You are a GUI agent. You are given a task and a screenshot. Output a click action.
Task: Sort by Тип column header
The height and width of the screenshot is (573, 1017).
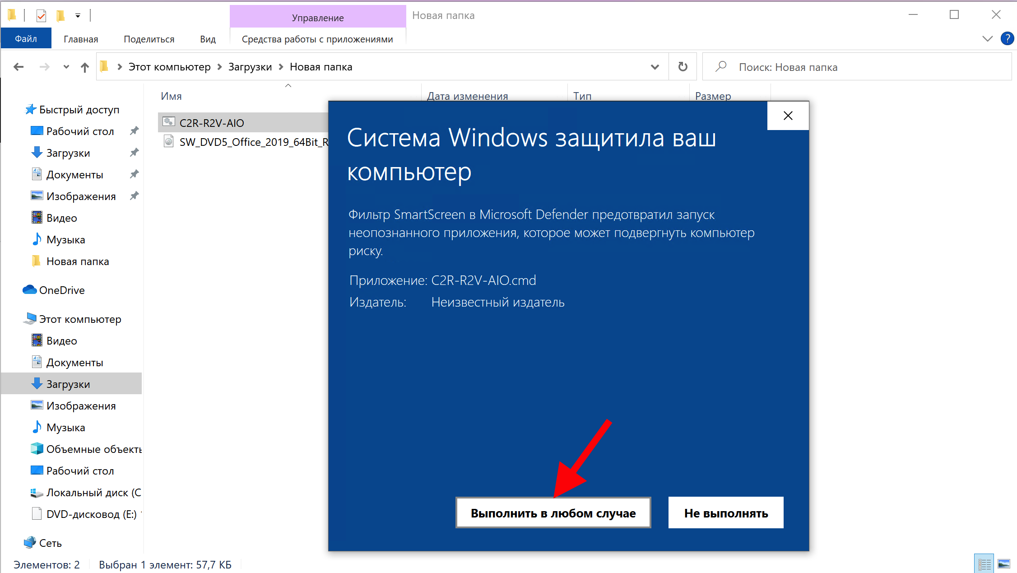[582, 96]
